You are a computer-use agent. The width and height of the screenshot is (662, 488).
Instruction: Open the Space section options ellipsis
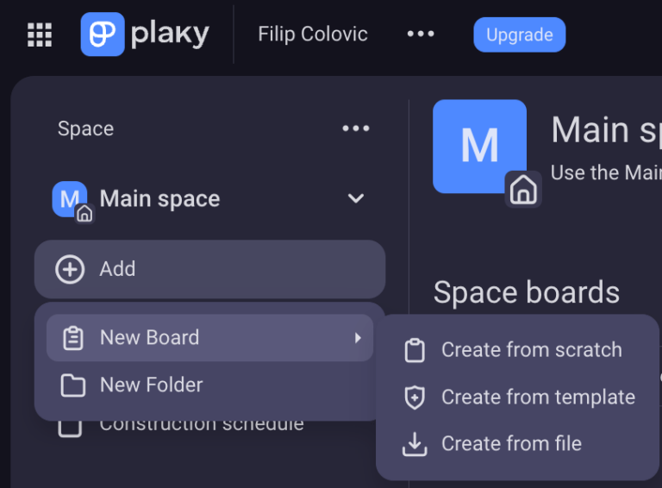tap(355, 128)
